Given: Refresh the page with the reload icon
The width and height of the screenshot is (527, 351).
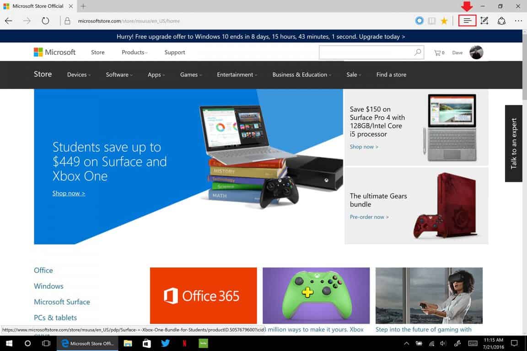Looking at the screenshot, I should (45, 21).
